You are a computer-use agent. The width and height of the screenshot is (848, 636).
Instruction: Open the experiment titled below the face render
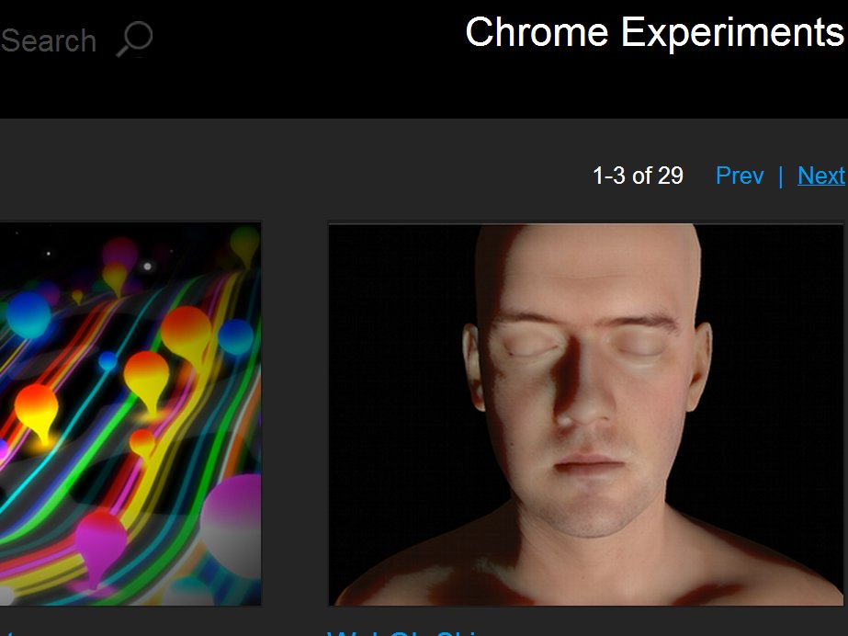[404, 632]
